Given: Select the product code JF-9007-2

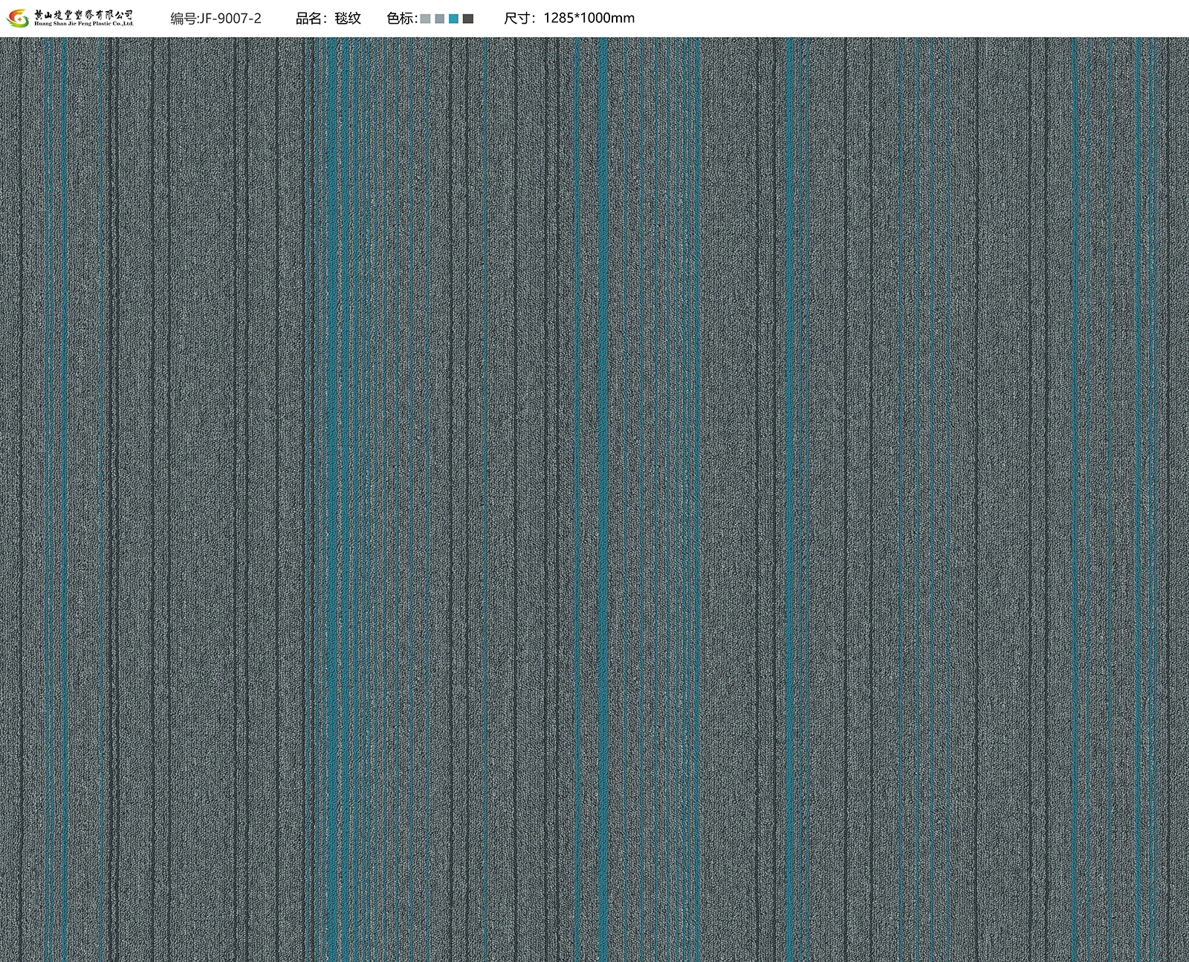Looking at the screenshot, I should [230, 19].
